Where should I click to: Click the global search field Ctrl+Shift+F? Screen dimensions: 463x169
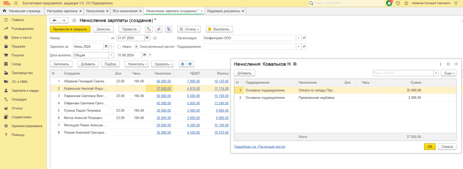tap(346, 3)
